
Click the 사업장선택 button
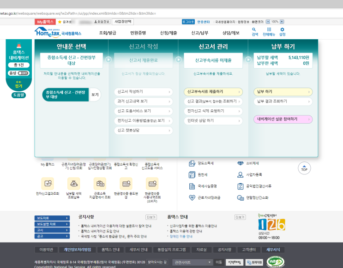click(123, 22)
